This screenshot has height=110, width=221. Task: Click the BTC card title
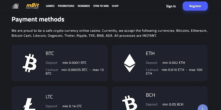pyautogui.click(x=50, y=53)
